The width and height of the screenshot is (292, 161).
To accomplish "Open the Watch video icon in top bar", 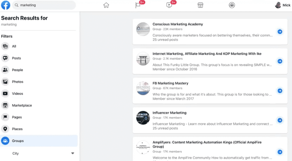I will point(169,5).
